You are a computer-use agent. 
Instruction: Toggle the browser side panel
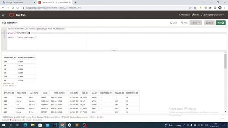pyautogui.click(x=215, y=8)
